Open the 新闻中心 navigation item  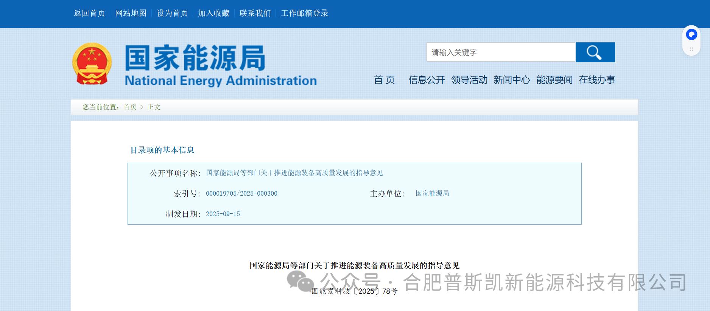click(x=512, y=80)
